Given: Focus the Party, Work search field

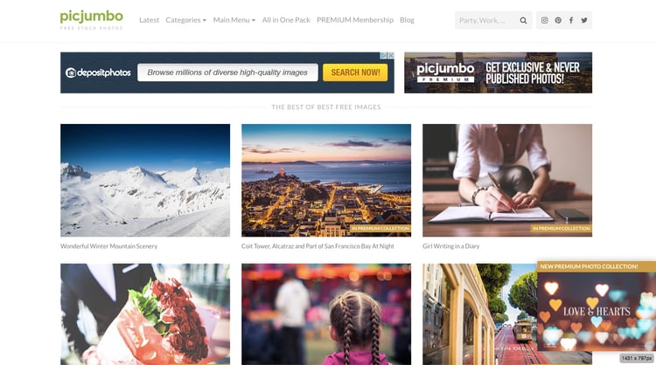Looking at the screenshot, I should point(487,20).
